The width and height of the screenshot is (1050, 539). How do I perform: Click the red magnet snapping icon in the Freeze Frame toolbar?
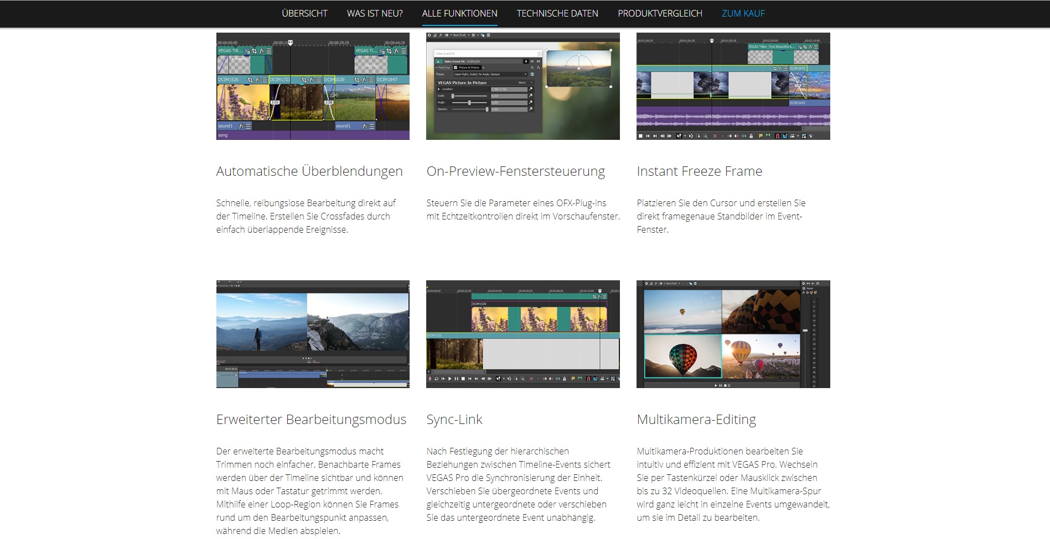tap(777, 136)
